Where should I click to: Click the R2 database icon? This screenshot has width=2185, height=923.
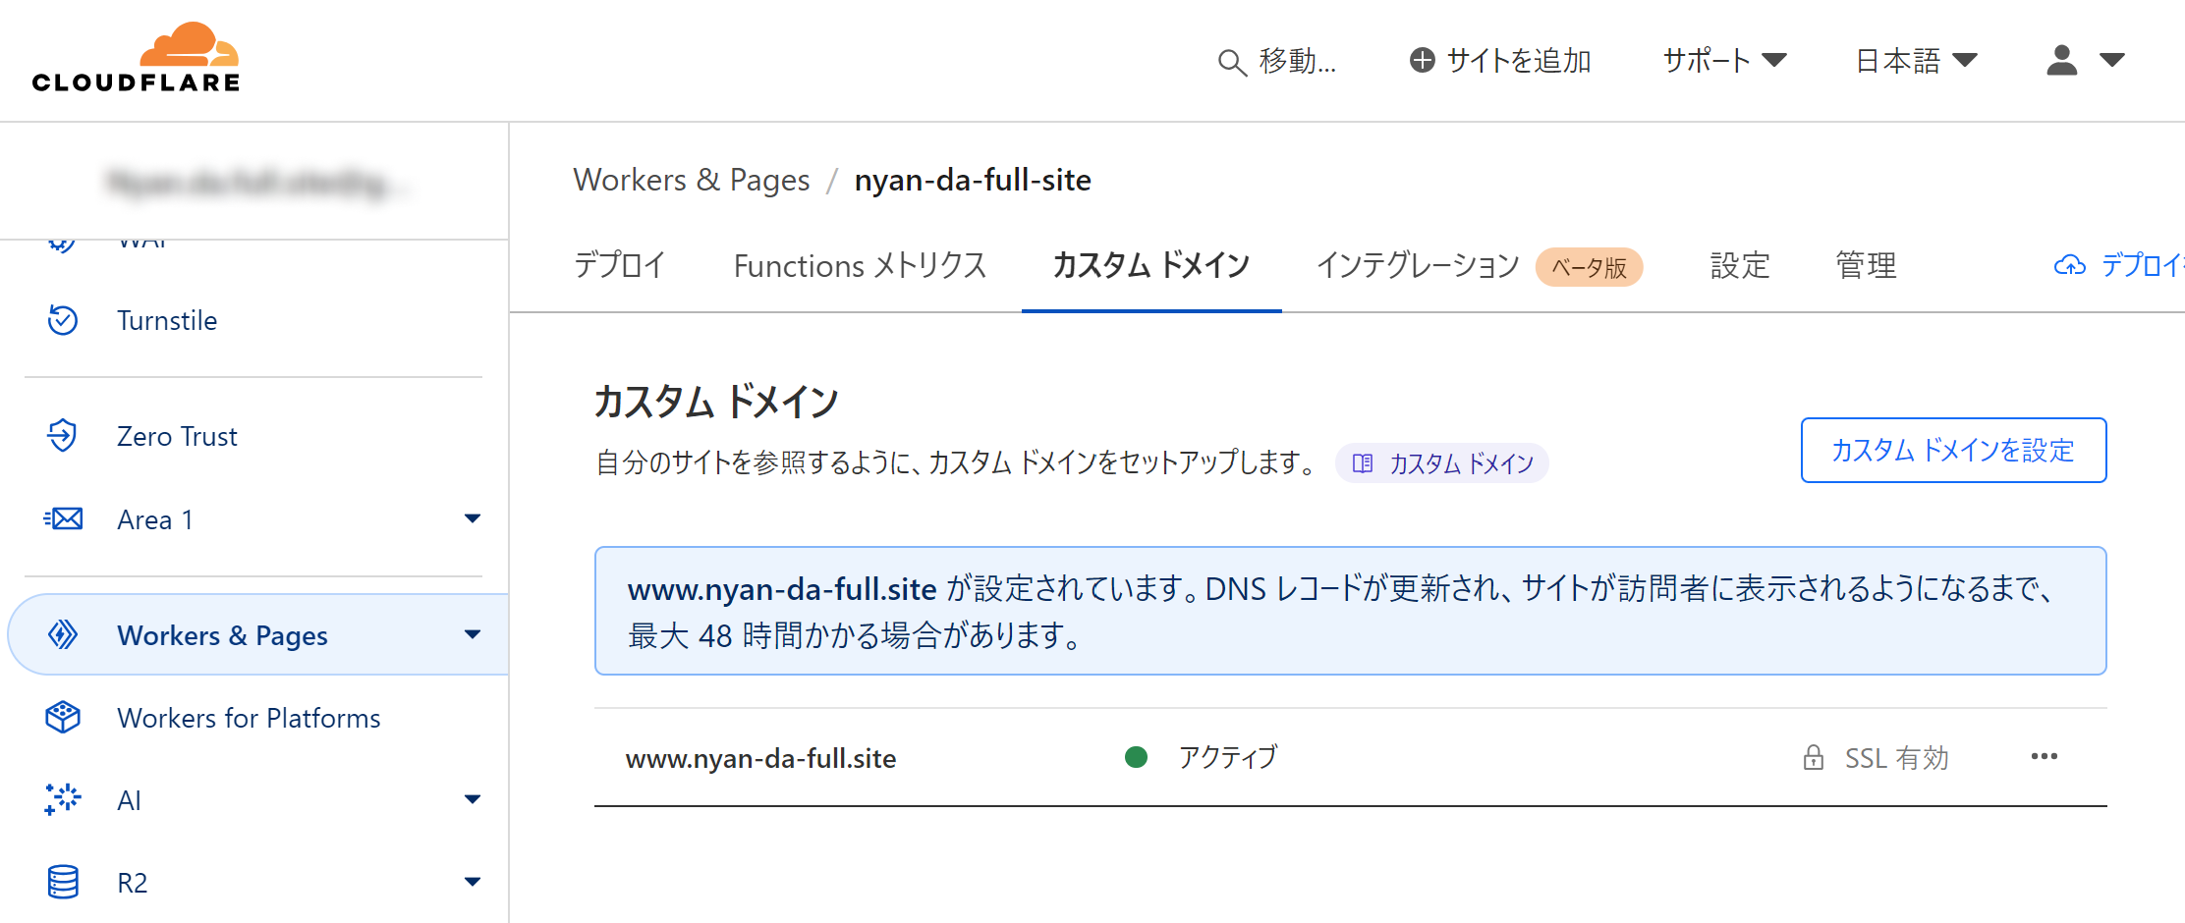[x=63, y=882]
